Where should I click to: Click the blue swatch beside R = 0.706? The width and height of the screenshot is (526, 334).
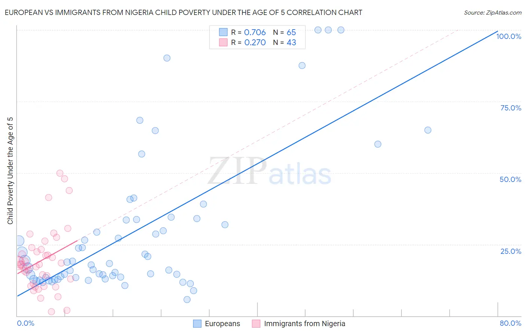[223, 32]
